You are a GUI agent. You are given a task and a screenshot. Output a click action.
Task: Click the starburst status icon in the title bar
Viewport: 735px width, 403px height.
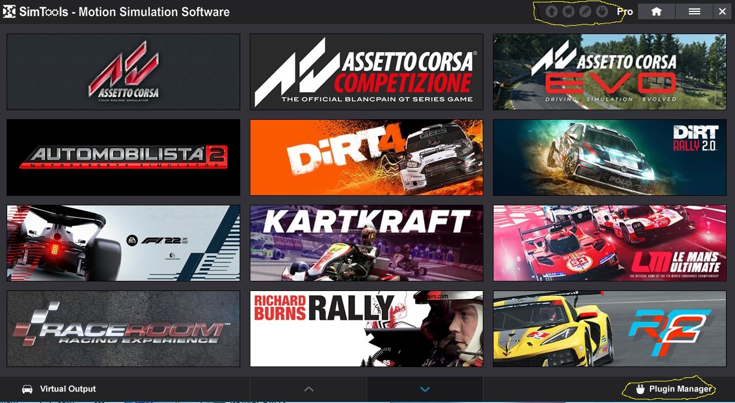pyautogui.click(x=568, y=11)
